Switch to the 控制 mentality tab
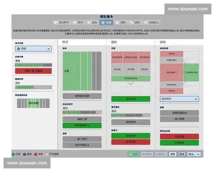Image resolution: width=215 pixels, height=172 pixels. click(x=121, y=23)
